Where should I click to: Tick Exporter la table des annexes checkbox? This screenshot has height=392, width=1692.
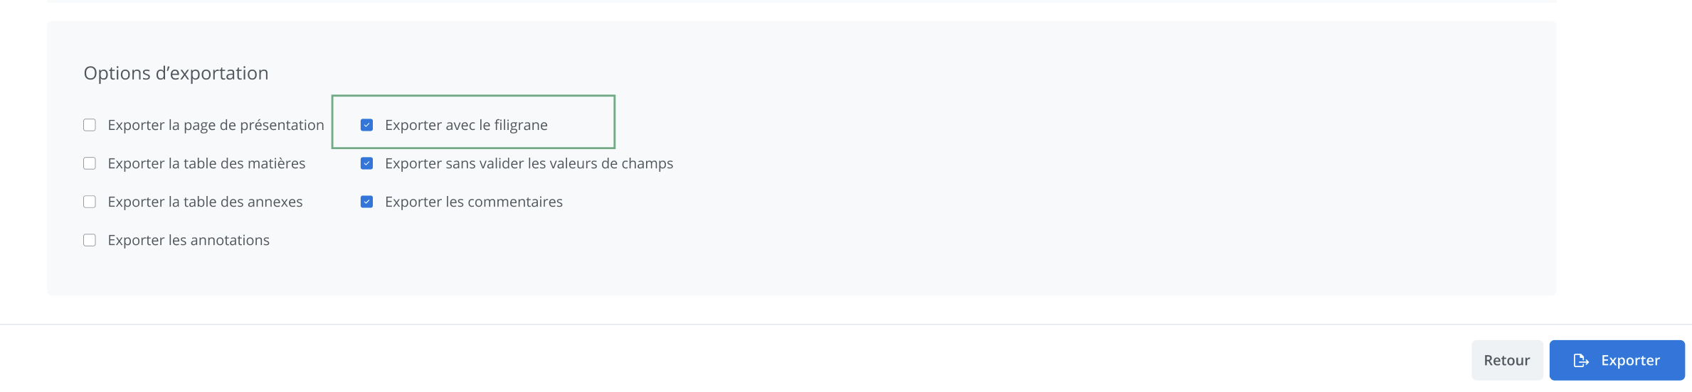tap(90, 202)
